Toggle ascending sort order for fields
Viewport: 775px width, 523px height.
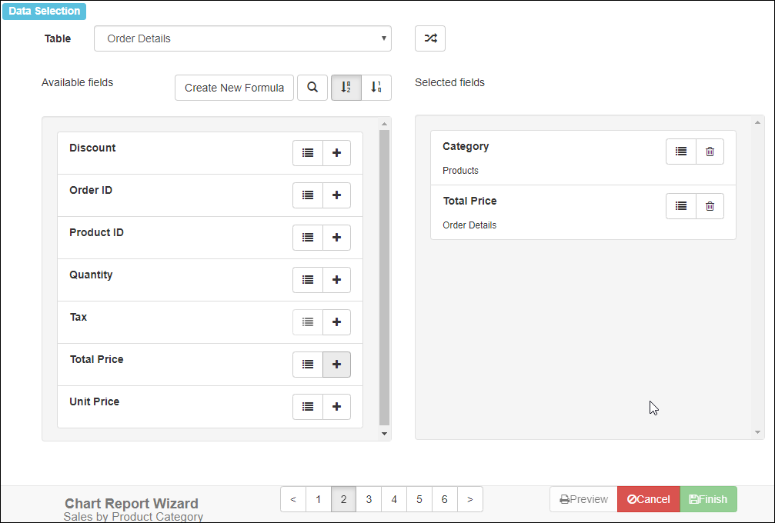click(346, 88)
